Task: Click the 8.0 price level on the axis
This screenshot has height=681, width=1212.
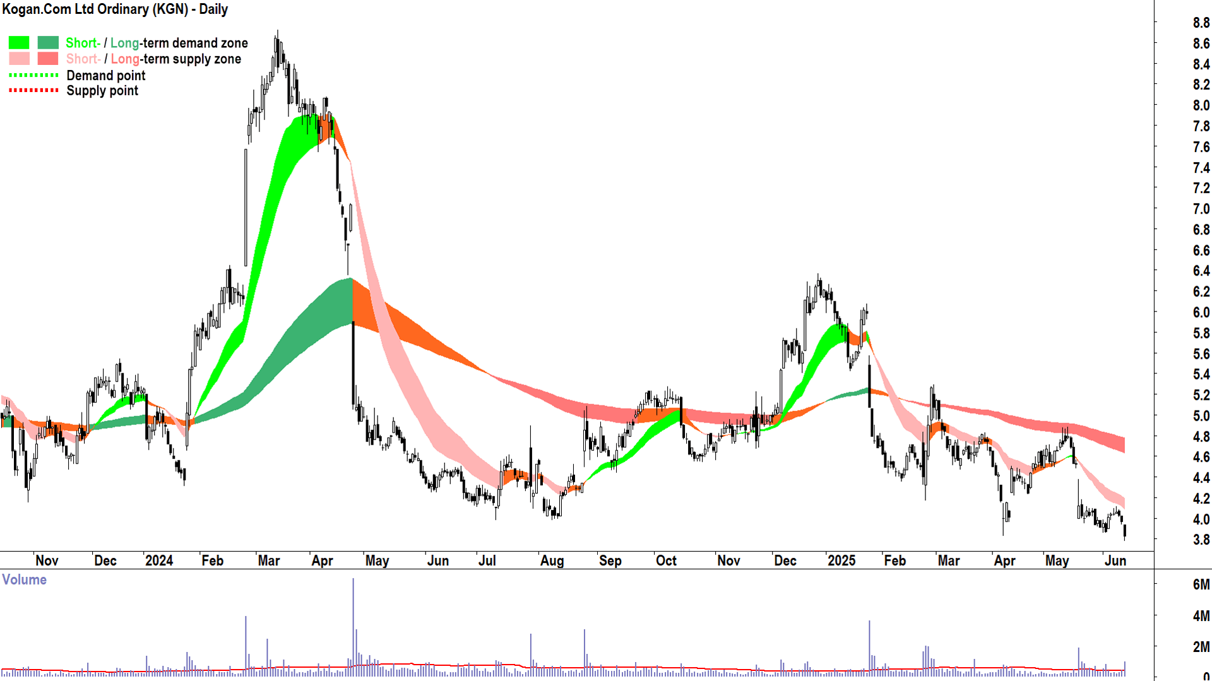Action: coord(1201,105)
